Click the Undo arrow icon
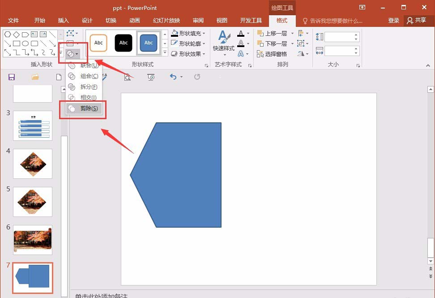The height and width of the screenshot is (298, 435). point(174,77)
